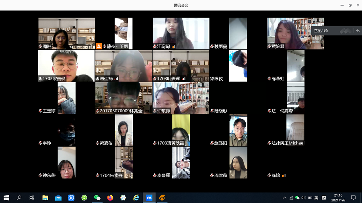Click the microphone icon beside 1703宋善俊

[40, 79]
